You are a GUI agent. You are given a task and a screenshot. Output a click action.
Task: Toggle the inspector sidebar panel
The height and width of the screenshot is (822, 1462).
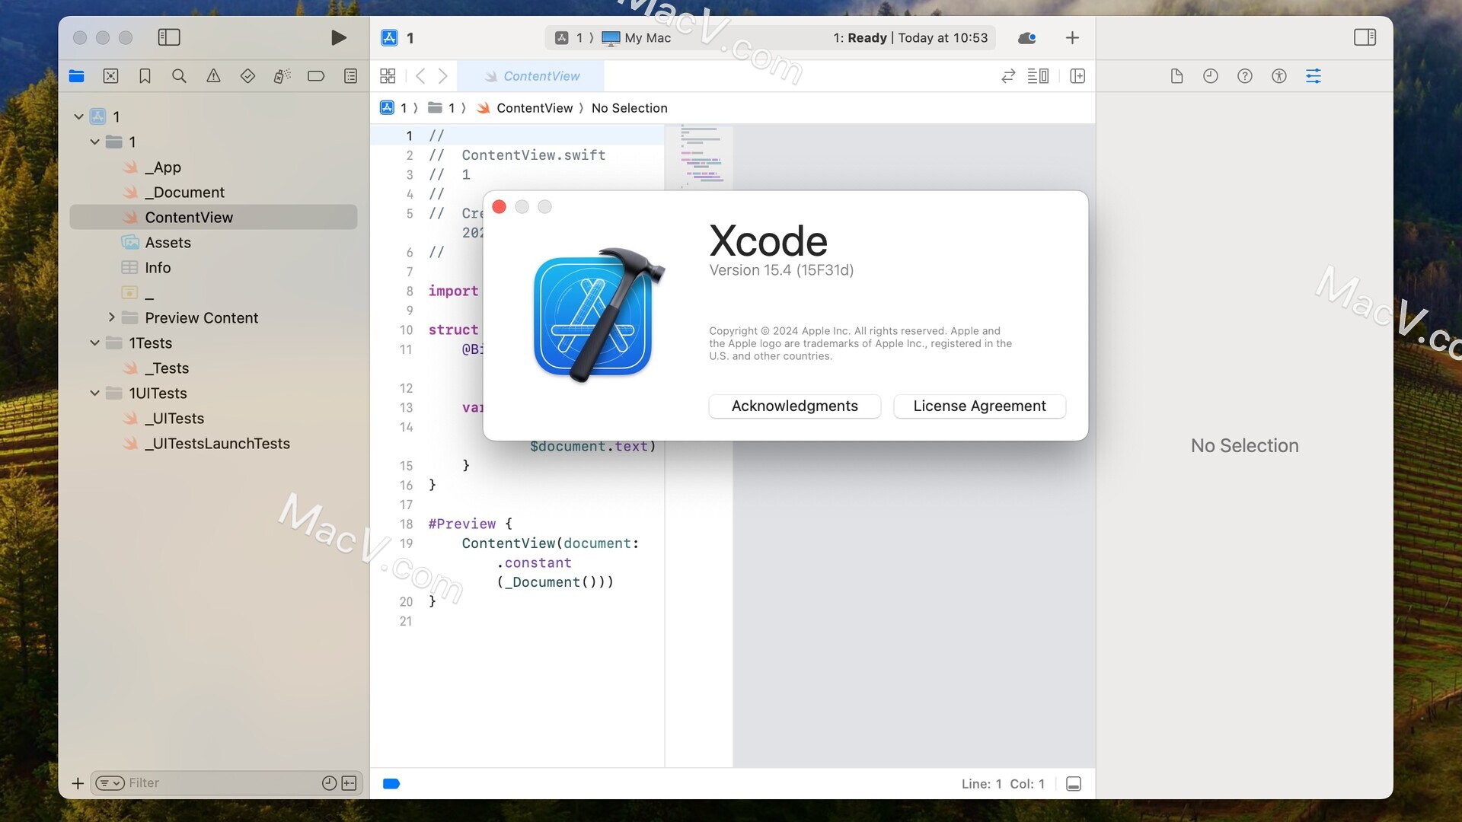coord(1365,37)
